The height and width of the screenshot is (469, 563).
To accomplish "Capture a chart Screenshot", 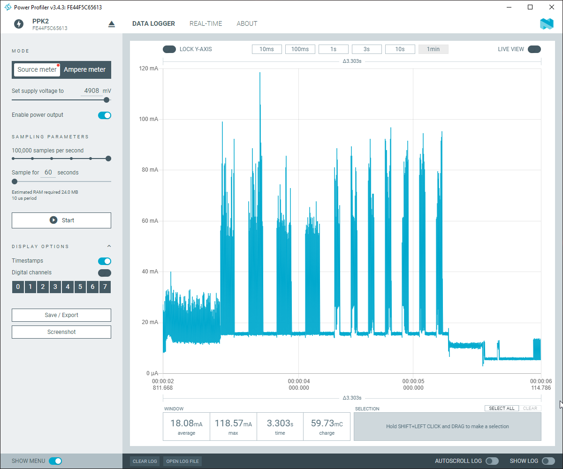I will coord(61,332).
